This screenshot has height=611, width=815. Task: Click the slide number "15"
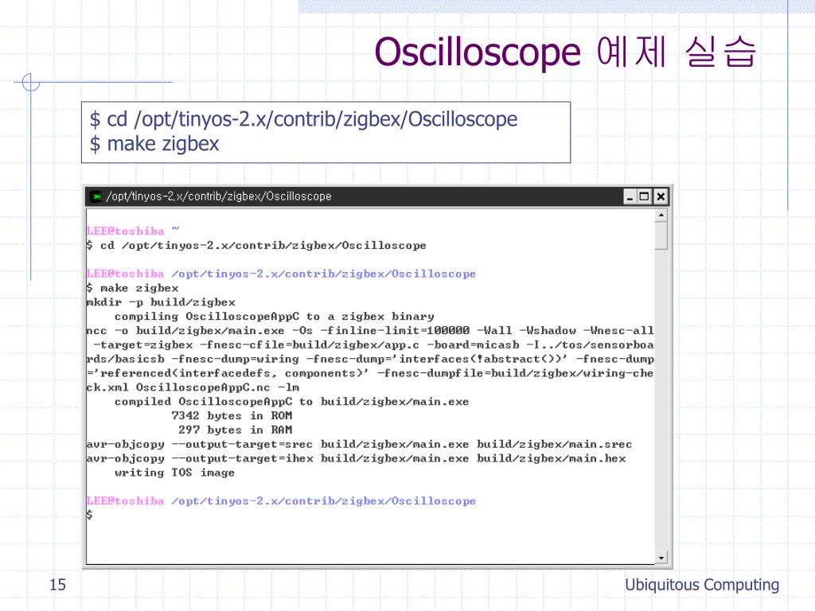pos(57,585)
